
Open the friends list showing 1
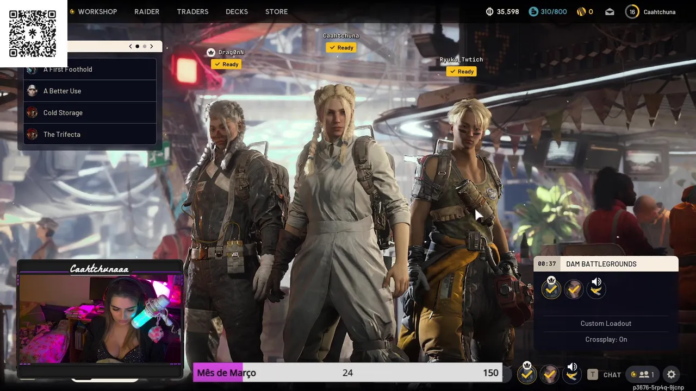click(643, 374)
